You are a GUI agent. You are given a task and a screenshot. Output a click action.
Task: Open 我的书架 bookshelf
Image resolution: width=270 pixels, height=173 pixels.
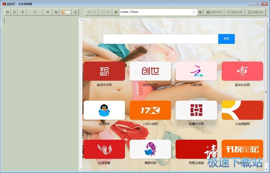click(214, 12)
